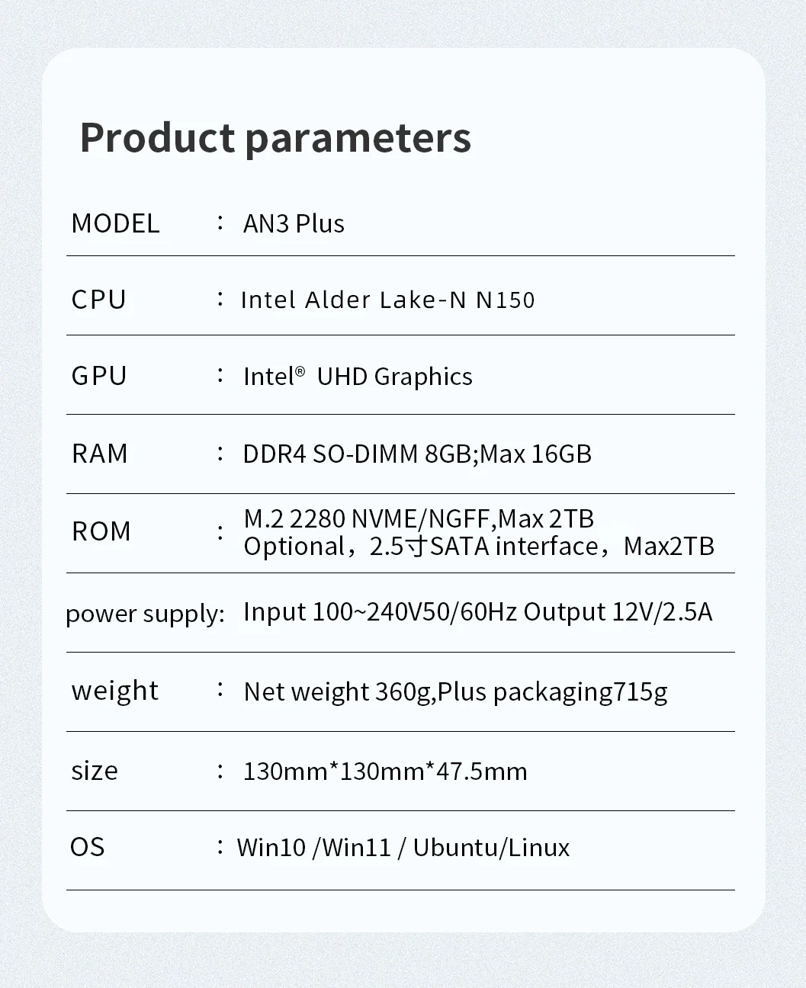Click the 'Product parameters' heading

275,138
